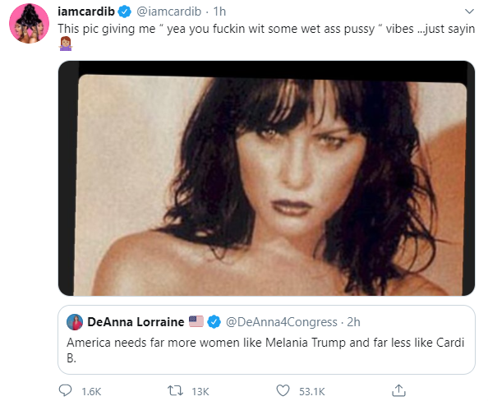
Task: Click DeAnna Lorraine's verified badge
Action: coord(214,322)
